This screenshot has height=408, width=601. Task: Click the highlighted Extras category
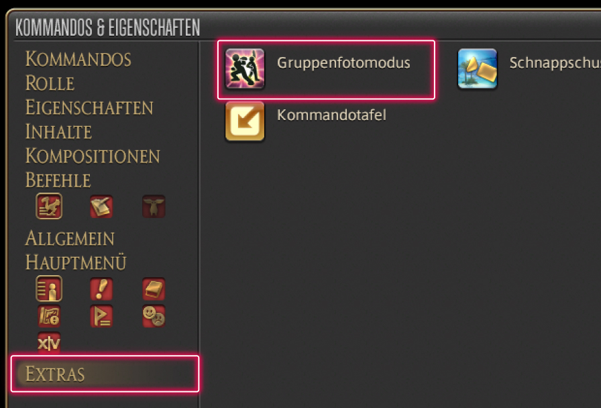105,374
